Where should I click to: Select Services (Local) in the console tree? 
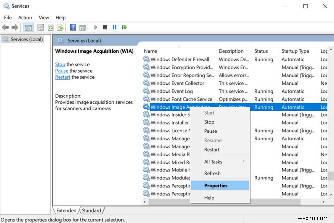point(23,39)
